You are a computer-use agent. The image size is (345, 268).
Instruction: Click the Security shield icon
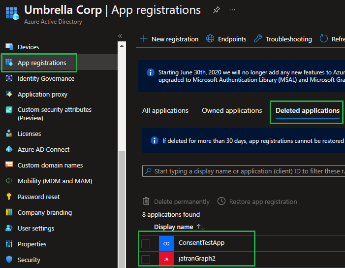tap(9, 260)
